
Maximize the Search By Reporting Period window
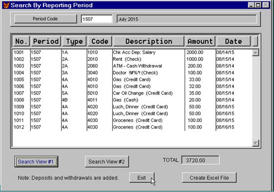point(258,5)
